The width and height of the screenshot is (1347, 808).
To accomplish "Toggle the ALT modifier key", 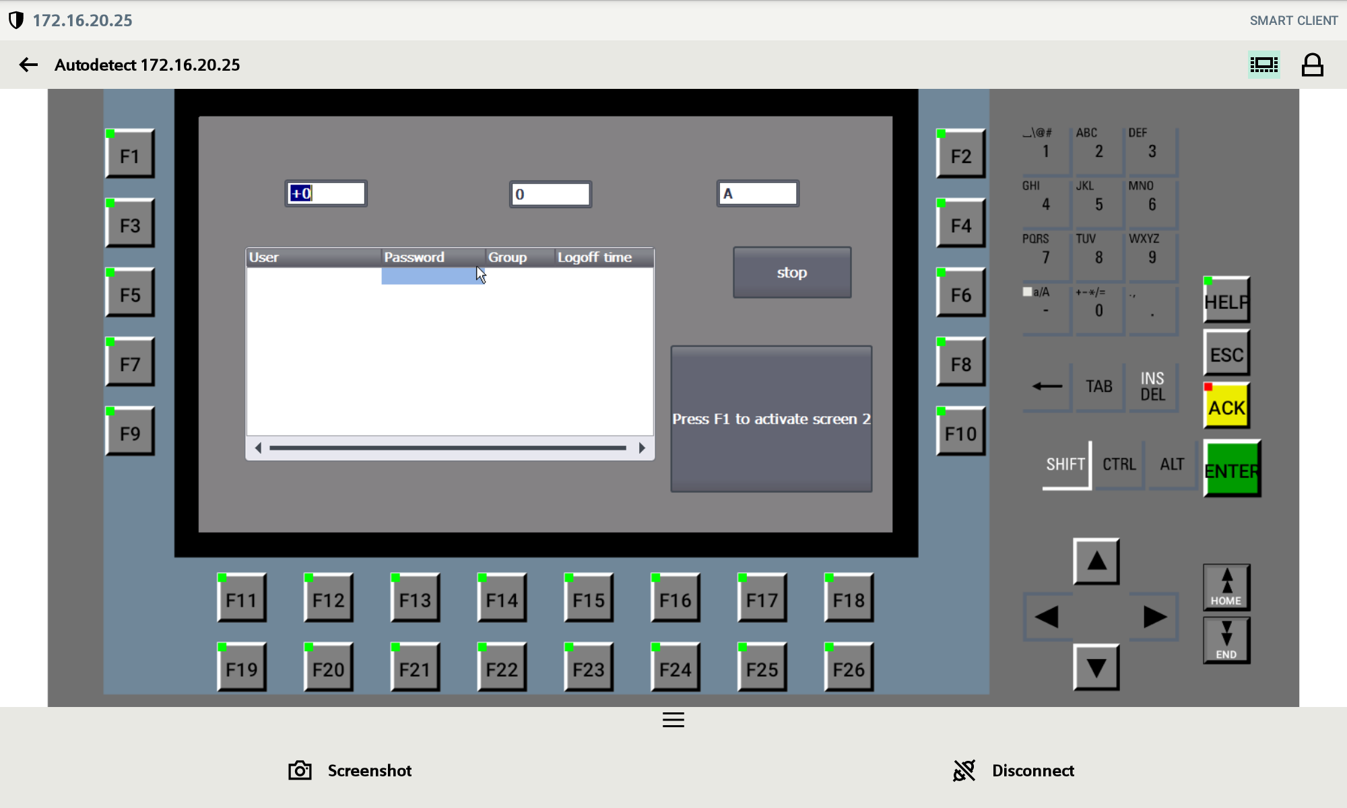I will pos(1173,465).
